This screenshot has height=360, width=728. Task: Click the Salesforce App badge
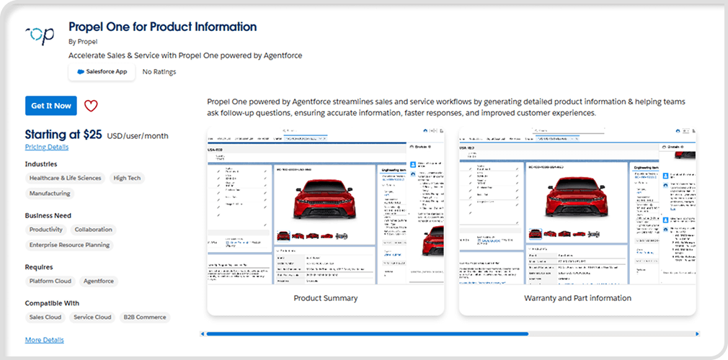pos(102,72)
